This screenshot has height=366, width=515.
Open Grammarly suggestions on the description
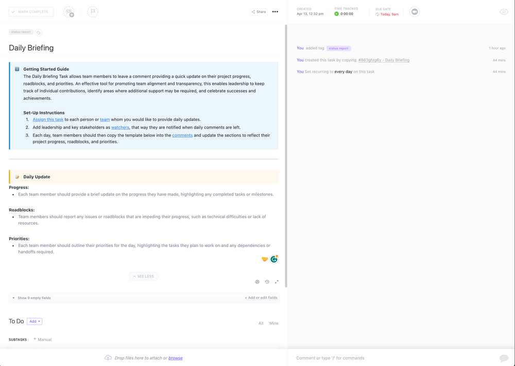[273, 259]
